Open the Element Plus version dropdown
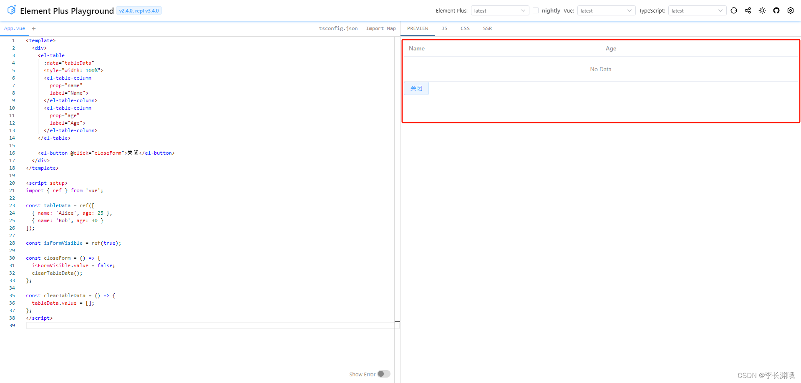This screenshot has width=801, height=383. (500, 10)
